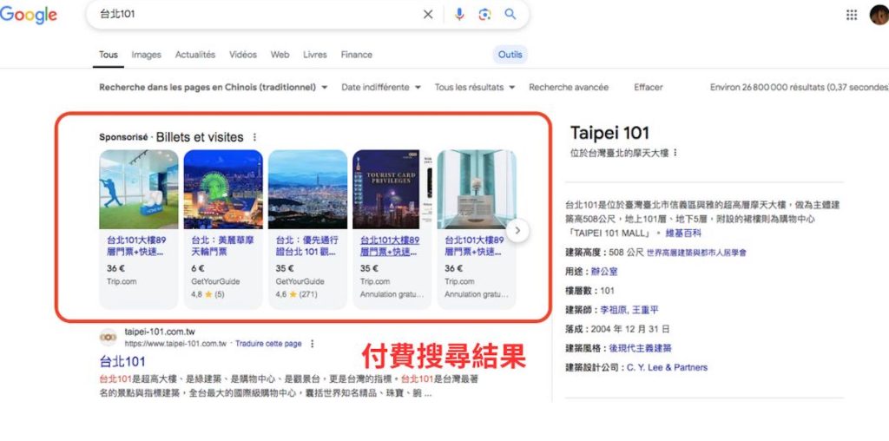Open the Tourist Card Privileges ad thumbnail

pos(392,189)
